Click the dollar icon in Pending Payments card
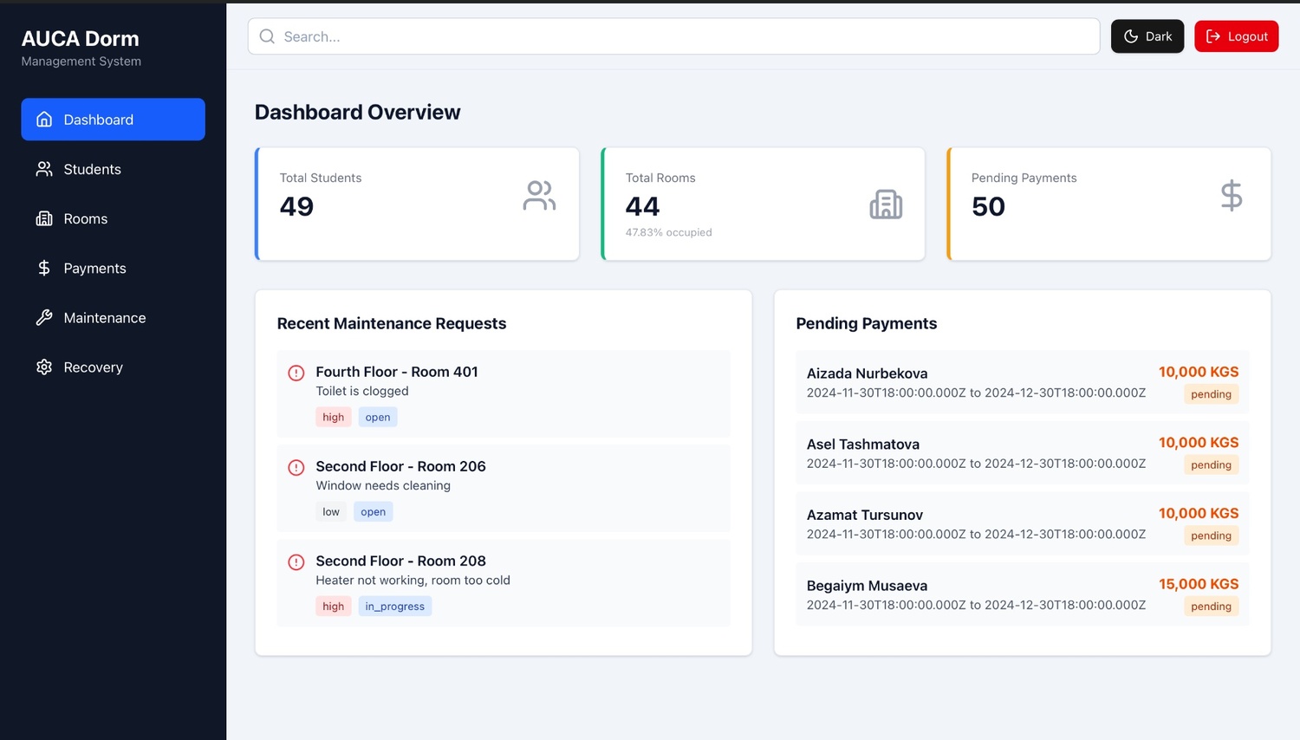This screenshot has width=1300, height=740. [x=1232, y=196]
